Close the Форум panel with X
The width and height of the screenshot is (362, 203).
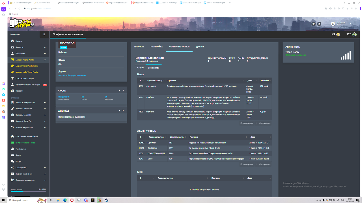(x=123, y=90)
